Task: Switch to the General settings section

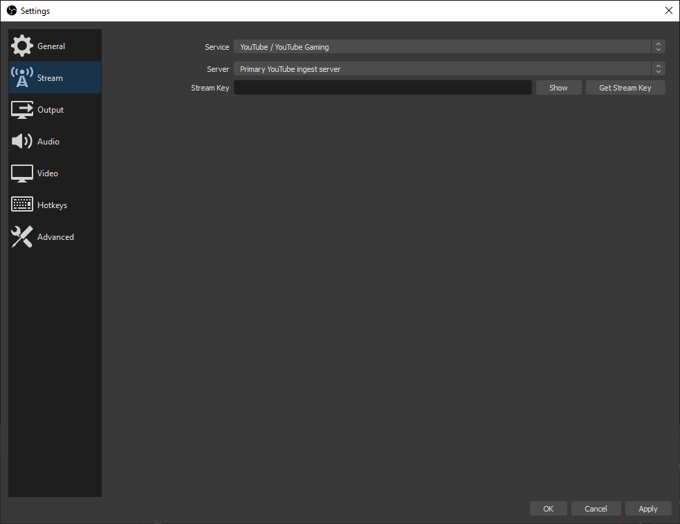Action: pyautogui.click(x=50, y=46)
